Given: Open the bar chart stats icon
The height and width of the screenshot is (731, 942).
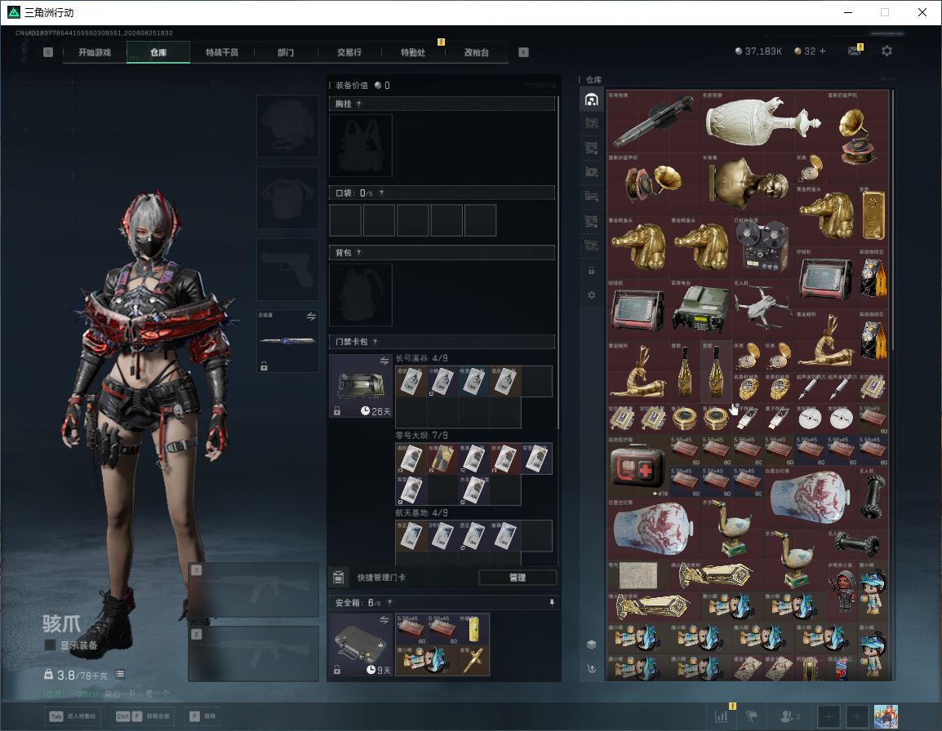Looking at the screenshot, I should [721, 716].
